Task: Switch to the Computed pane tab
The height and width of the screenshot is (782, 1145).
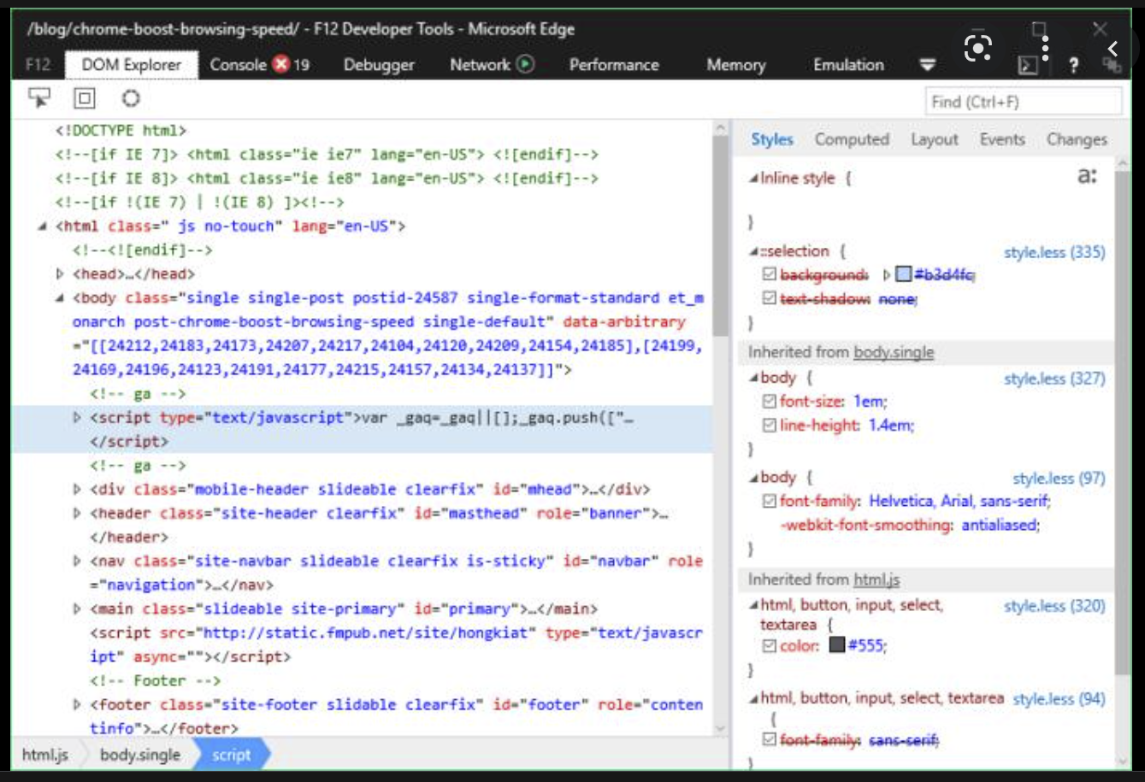Action: coord(852,139)
